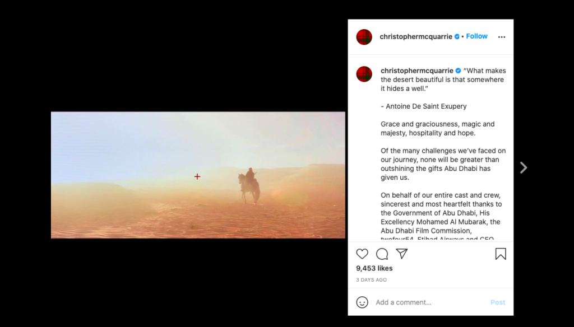This screenshot has height=327, width=574.
Task: Tap verified badge beside header username
Action: (457, 36)
